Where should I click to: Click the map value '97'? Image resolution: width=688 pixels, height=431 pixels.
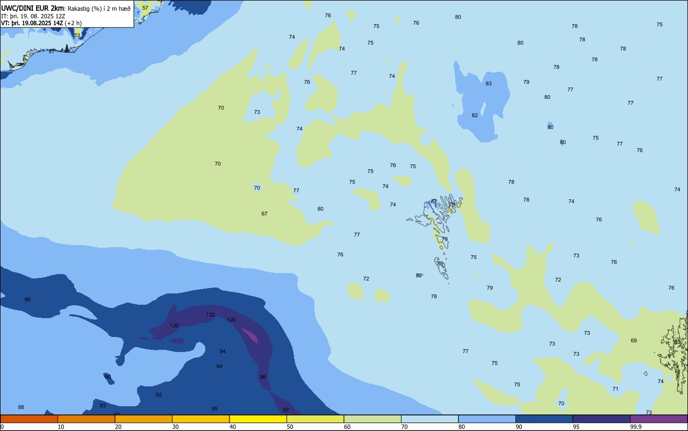coord(286,410)
